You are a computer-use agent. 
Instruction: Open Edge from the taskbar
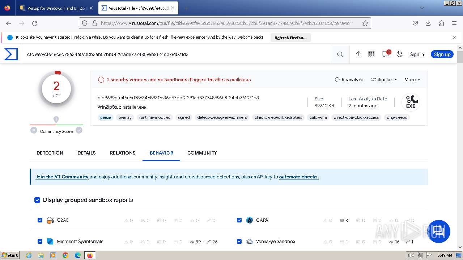(77, 255)
